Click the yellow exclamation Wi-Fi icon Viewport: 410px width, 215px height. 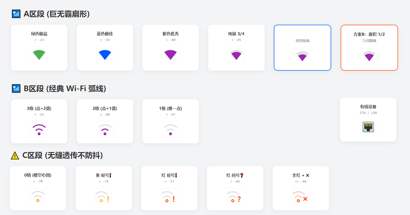(104, 196)
